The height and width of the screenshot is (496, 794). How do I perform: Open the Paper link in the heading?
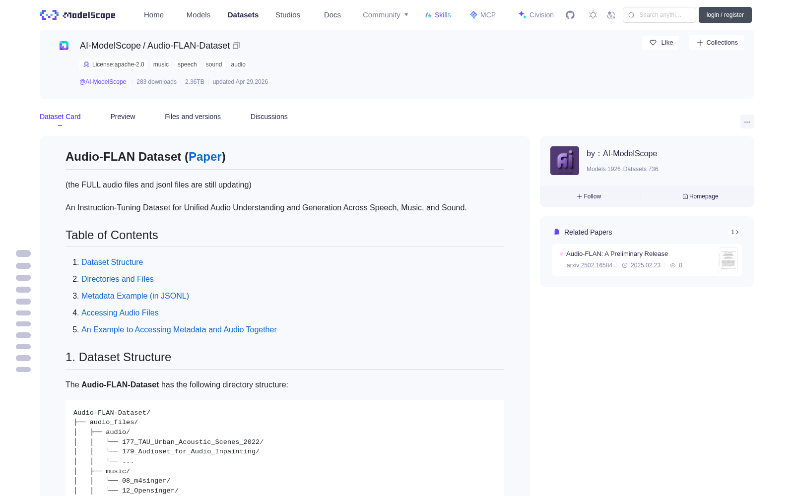[205, 157]
